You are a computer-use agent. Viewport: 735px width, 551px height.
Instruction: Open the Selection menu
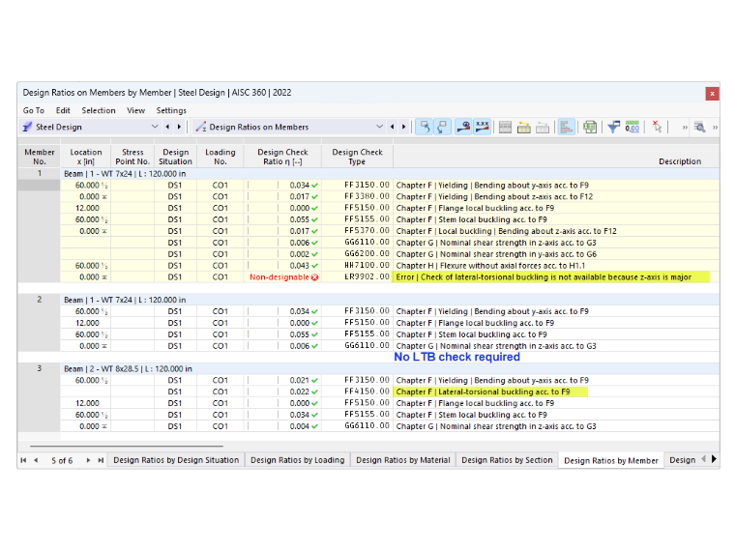(99, 110)
